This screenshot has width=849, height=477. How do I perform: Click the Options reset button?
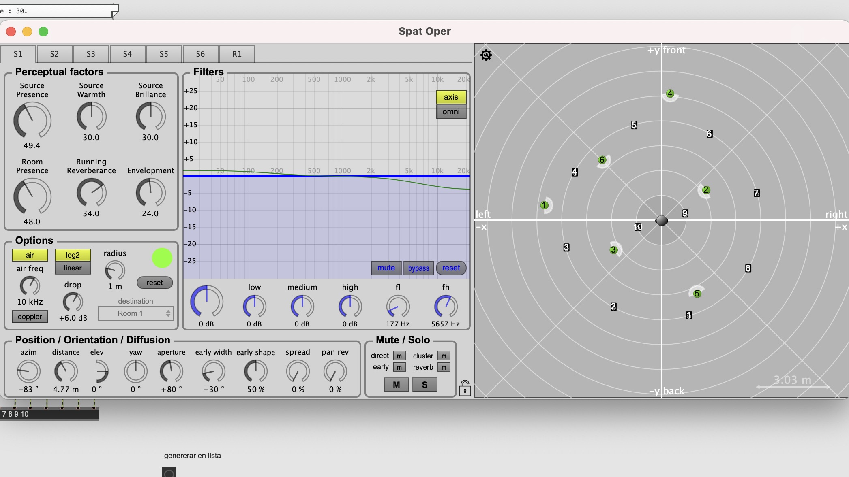(154, 283)
